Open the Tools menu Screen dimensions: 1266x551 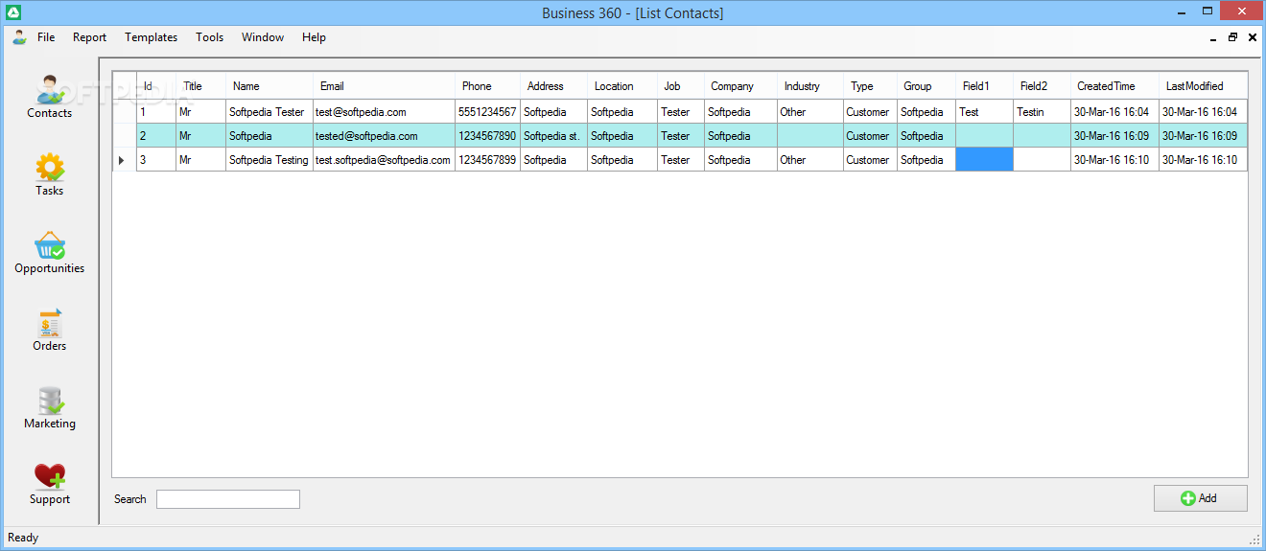click(209, 37)
